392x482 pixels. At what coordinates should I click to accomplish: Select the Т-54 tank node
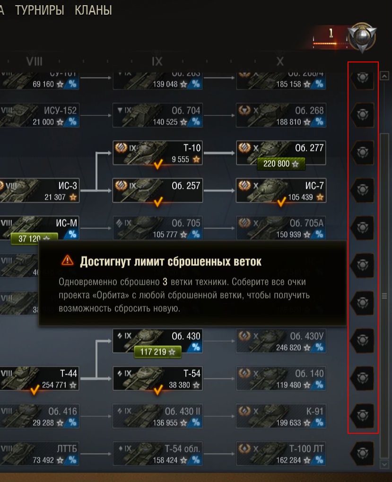(x=157, y=378)
